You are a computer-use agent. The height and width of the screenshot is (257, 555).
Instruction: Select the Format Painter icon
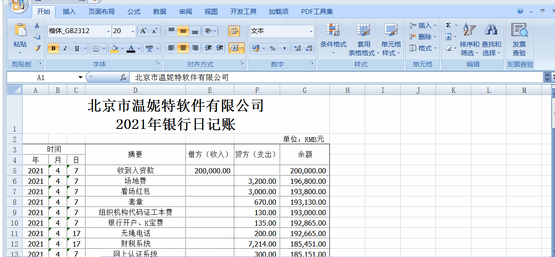pos(38,47)
